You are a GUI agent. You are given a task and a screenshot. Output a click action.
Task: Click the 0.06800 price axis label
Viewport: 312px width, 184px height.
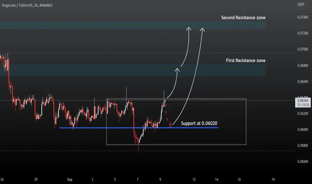[303, 66]
